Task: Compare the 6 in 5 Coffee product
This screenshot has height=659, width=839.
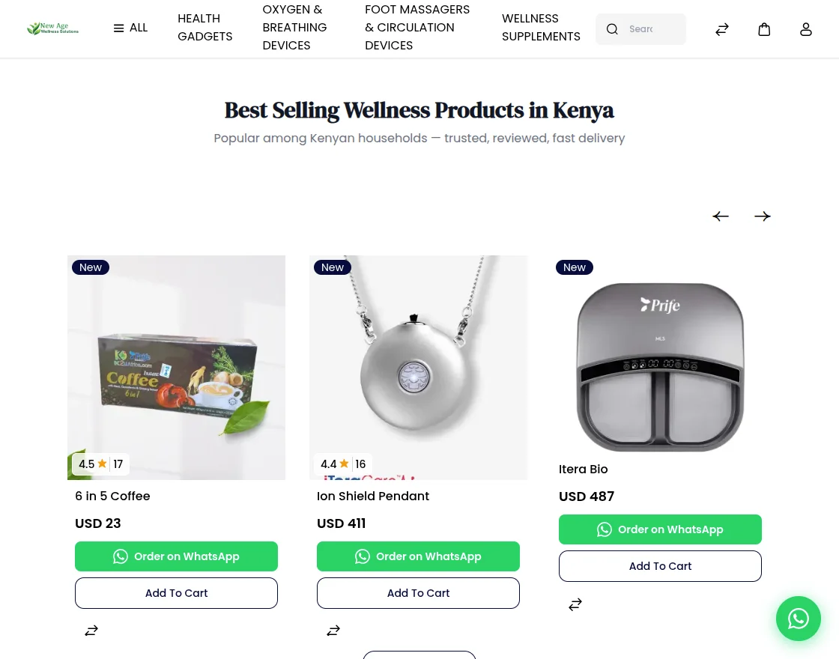Action: coord(91,631)
